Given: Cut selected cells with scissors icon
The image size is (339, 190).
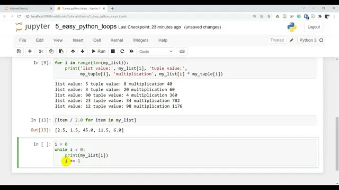Looking at the screenshot, I should click(x=41, y=51).
